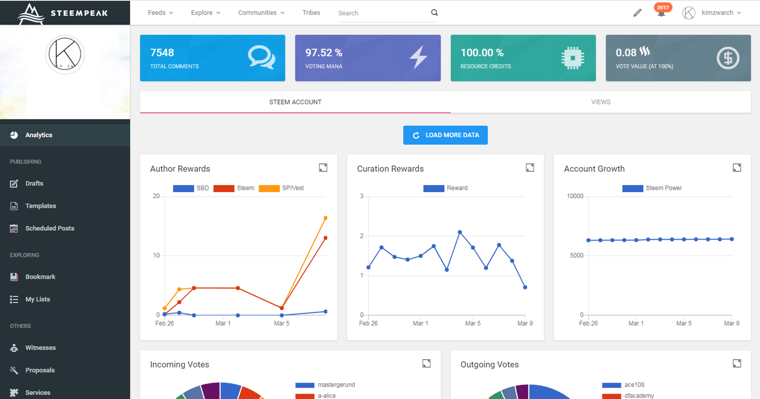Open Scheduled Posts in the sidebar

(x=50, y=228)
